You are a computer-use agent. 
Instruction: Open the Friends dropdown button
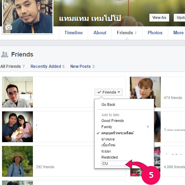[109, 92]
